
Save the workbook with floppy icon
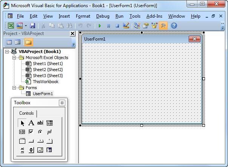32,26
